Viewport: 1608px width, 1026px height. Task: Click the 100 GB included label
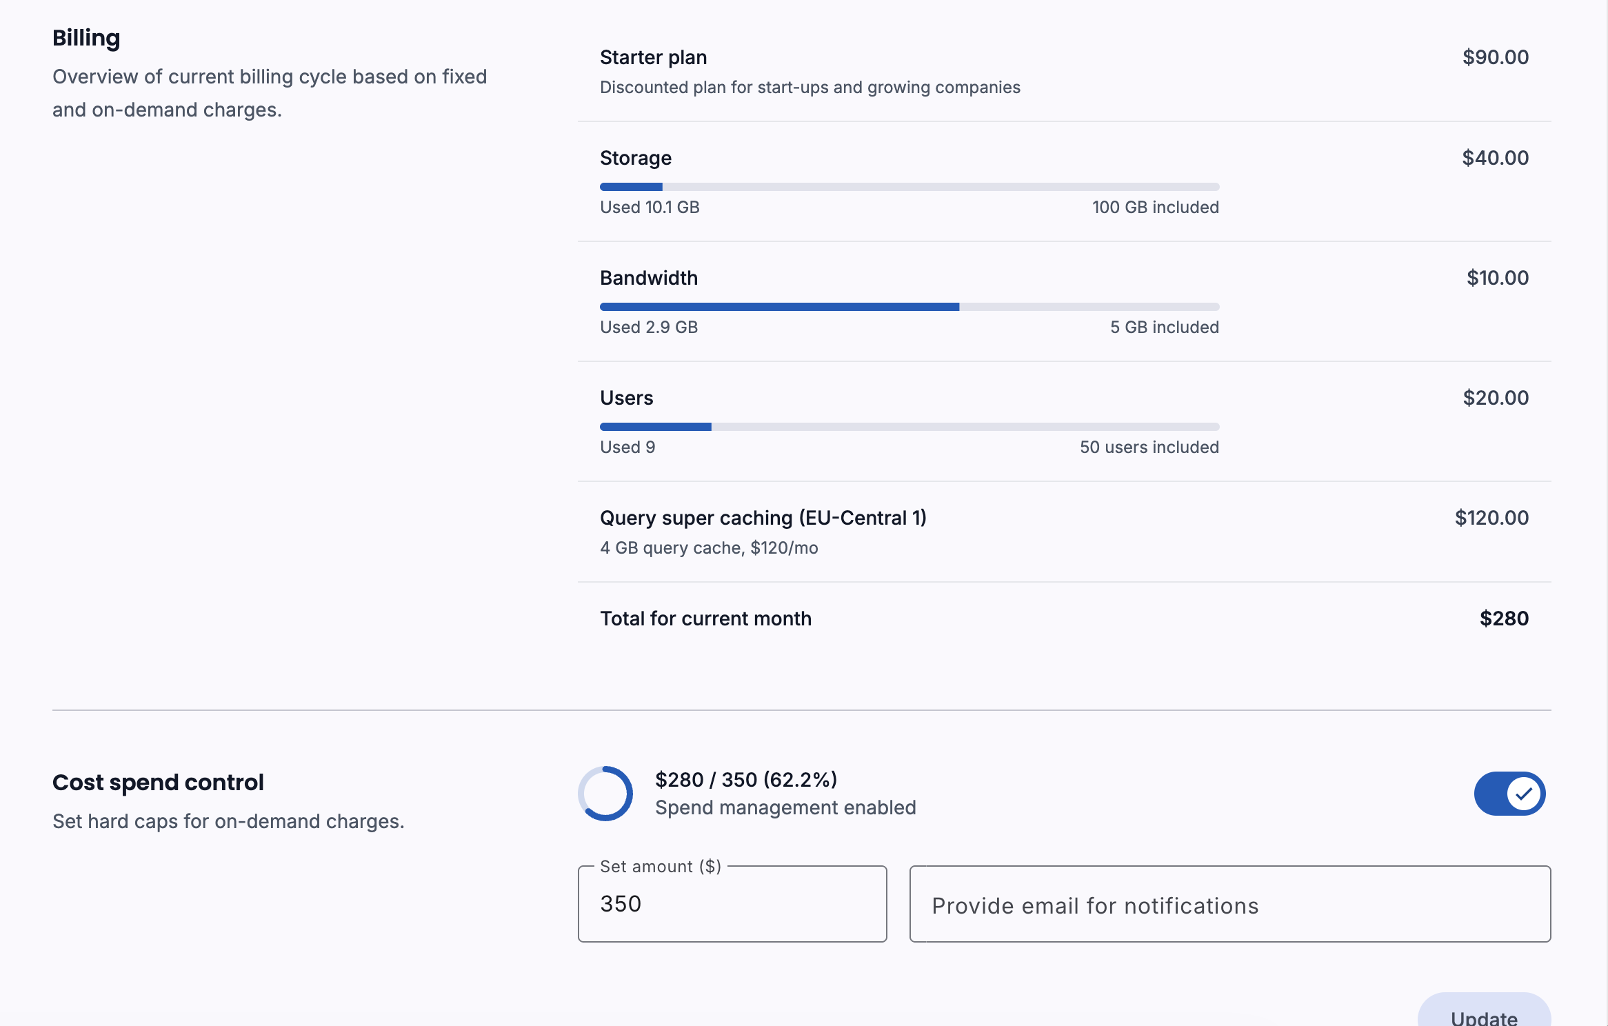1155,208
